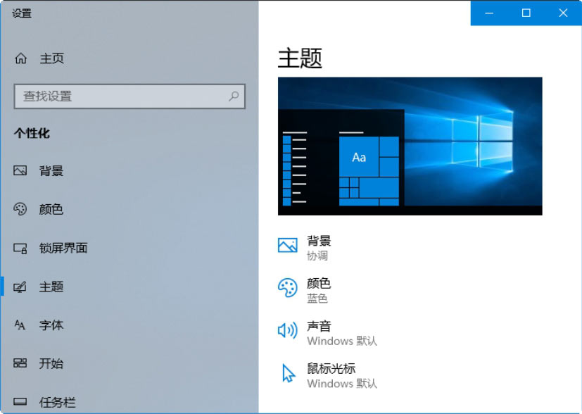Click the current theme preview image
Screen dimensions: 582x414
[410, 146]
